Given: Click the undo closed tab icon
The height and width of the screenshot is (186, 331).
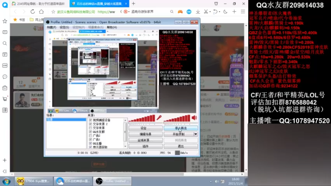Looking at the screenshot, I should point(215,12).
